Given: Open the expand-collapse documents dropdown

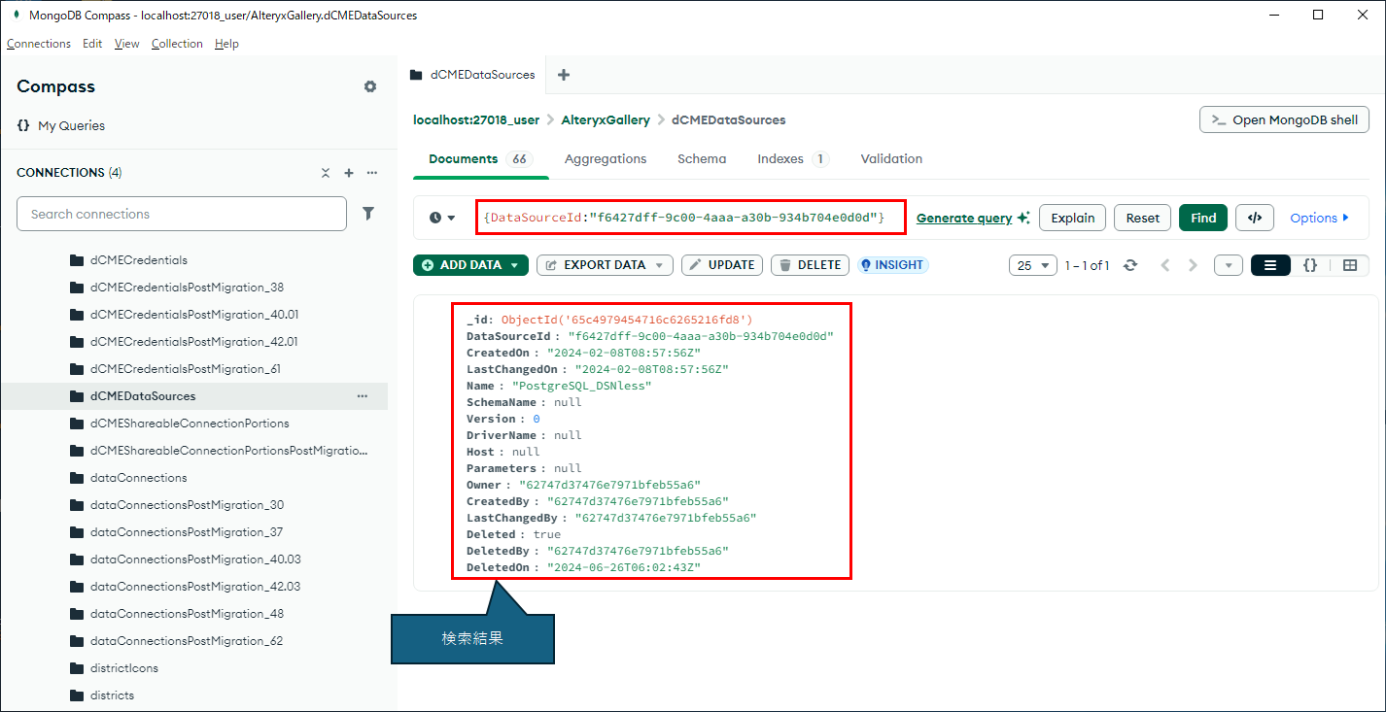Looking at the screenshot, I should pos(1229,265).
